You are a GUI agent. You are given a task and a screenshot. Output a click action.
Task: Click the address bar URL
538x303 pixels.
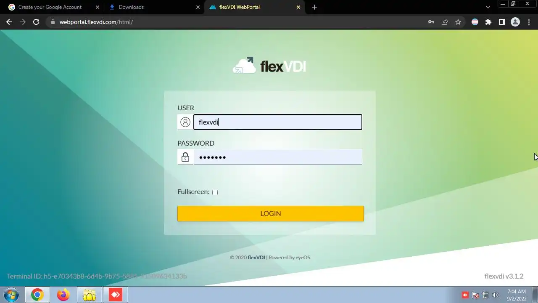[96, 22]
